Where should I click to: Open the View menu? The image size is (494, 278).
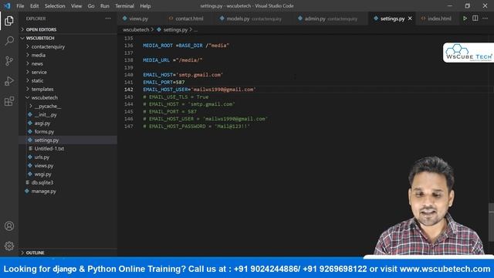[x=76, y=6]
